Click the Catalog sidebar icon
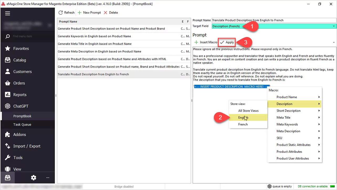The image size is (337, 190). [8, 60]
